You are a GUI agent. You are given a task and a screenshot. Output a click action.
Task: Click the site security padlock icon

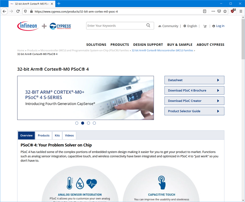31,12
